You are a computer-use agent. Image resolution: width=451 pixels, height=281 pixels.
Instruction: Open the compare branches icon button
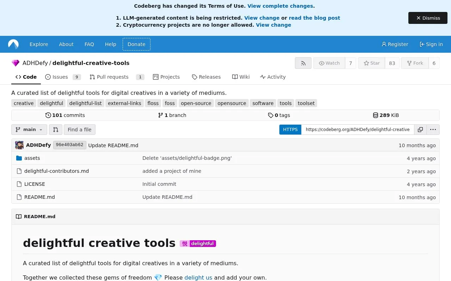[56, 130]
